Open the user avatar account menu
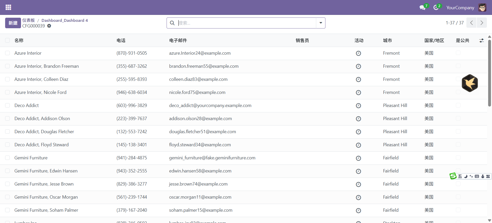 tap(482, 8)
